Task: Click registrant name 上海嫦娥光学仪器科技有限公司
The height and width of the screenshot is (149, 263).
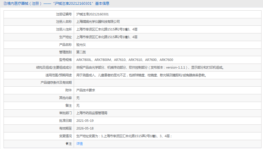Action: 98,22
